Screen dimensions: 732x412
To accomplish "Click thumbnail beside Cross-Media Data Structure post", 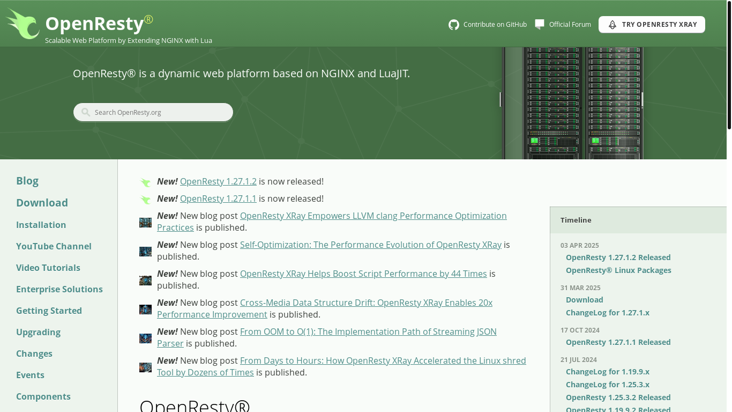I will pos(145,310).
